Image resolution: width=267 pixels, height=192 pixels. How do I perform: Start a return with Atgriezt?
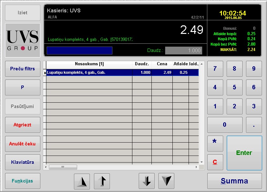tap(23, 125)
